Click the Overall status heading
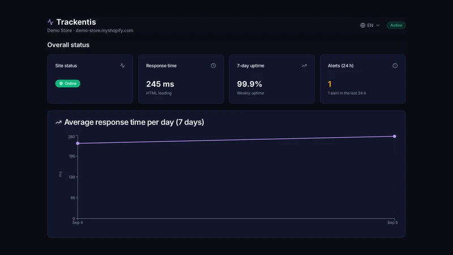Screen dimensions: 453x255 pyautogui.click(x=68, y=45)
